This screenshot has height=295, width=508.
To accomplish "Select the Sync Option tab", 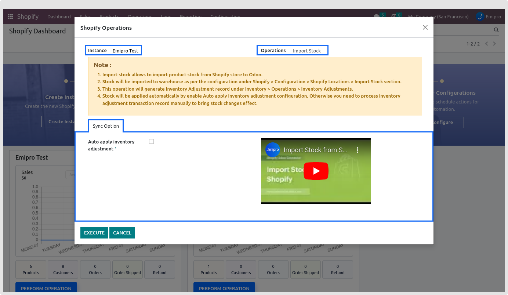I will [x=106, y=126].
